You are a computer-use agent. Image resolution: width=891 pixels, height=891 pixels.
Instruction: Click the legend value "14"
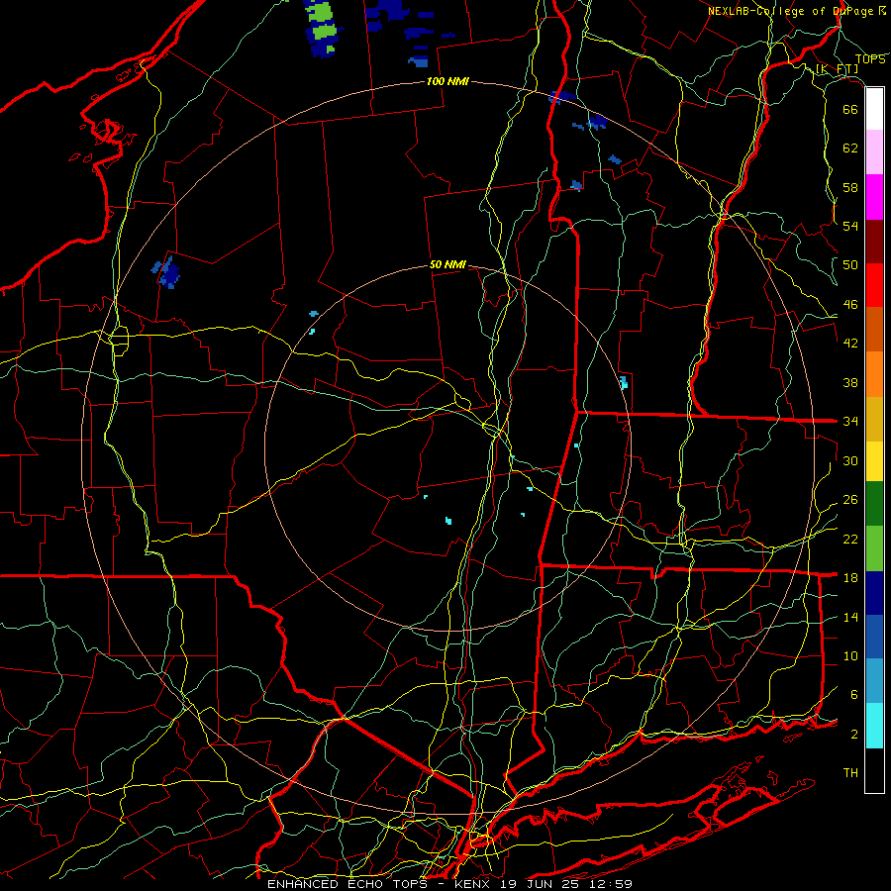tap(850, 617)
